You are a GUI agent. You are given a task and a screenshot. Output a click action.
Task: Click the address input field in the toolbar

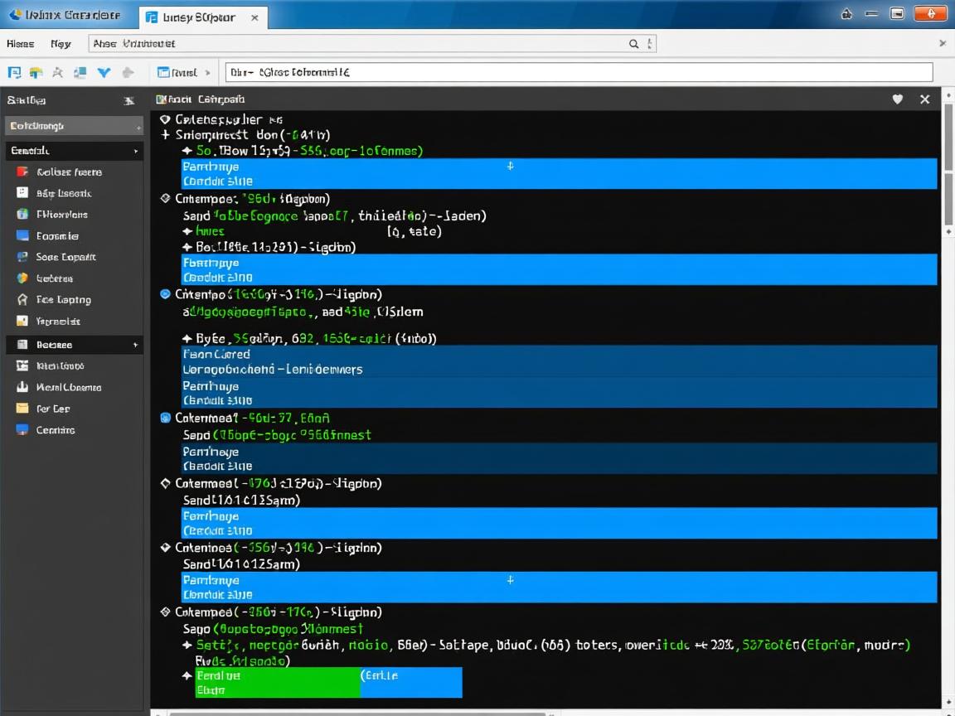tap(579, 73)
